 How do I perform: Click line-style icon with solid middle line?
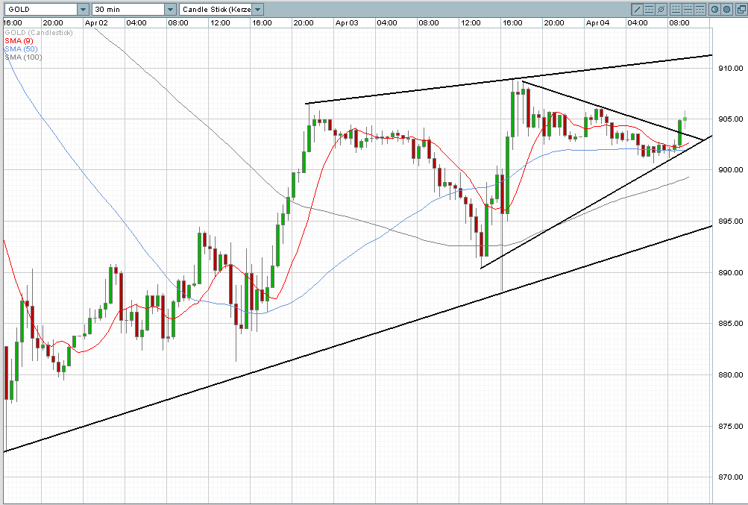(x=688, y=9)
